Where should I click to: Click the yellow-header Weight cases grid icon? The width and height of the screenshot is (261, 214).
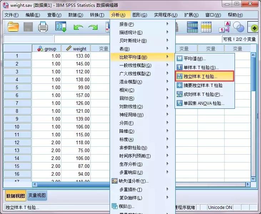[x=206, y=27]
